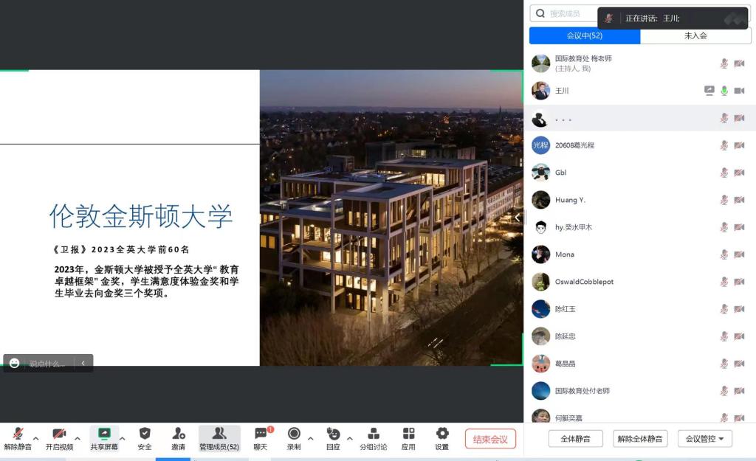Screen dimensions: 756x461
Task: Expand video options arrow beside 开启视频
Action: click(78, 439)
